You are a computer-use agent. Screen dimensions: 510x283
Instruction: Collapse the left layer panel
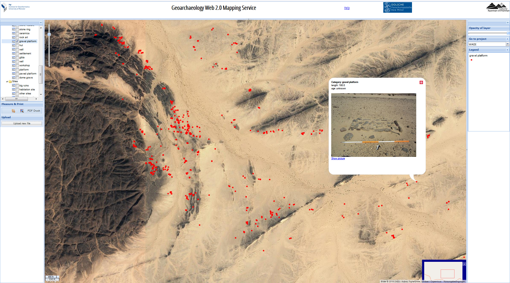(41, 23)
